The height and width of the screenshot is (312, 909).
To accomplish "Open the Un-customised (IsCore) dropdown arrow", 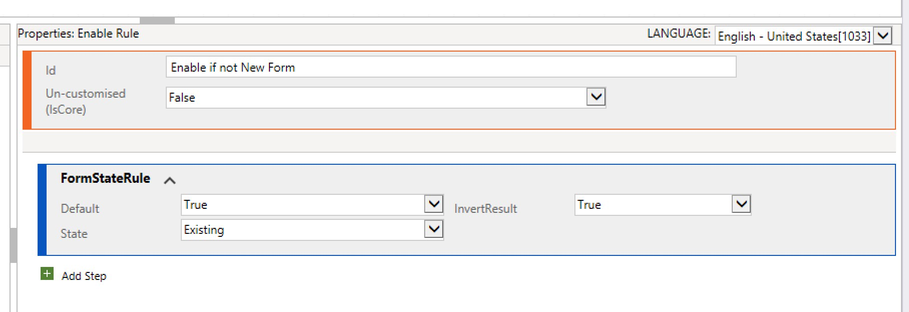I will tap(596, 97).
